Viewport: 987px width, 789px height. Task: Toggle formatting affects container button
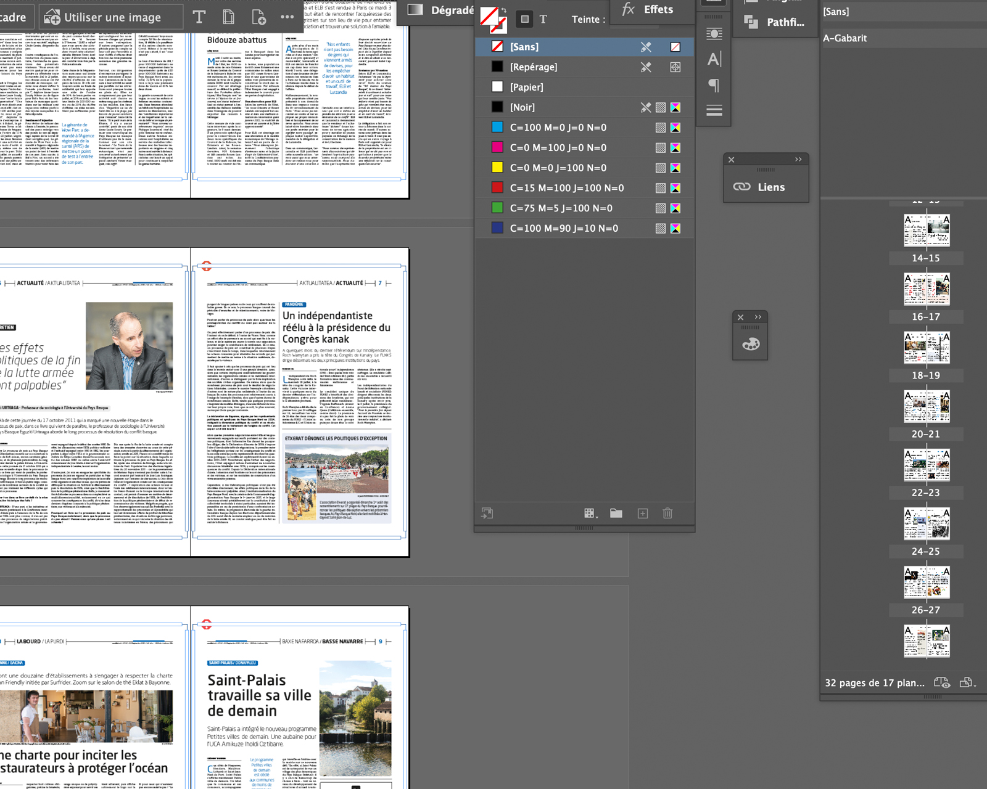pyautogui.click(x=524, y=19)
